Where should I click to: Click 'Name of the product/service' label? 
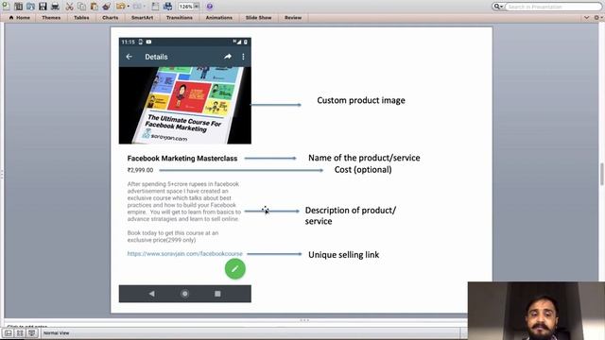(x=364, y=158)
